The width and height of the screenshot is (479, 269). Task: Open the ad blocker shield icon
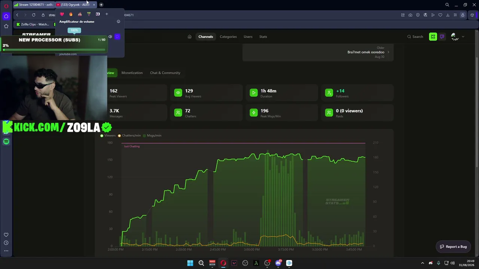[418, 15]
